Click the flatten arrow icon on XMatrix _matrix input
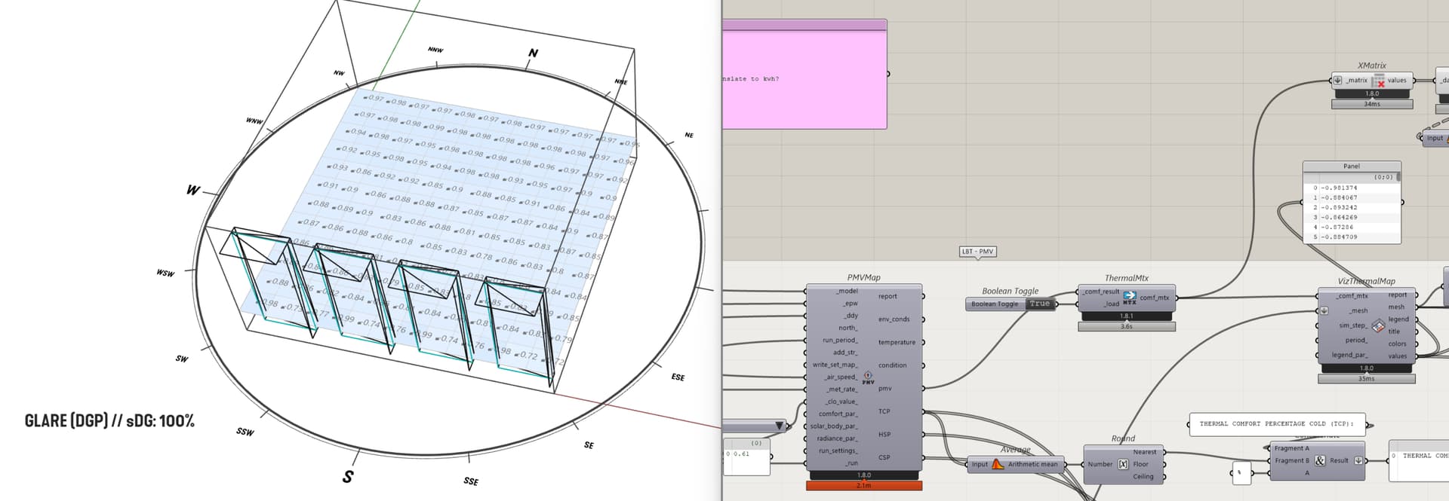The image size is (1449, 501). pos(1338,81)
